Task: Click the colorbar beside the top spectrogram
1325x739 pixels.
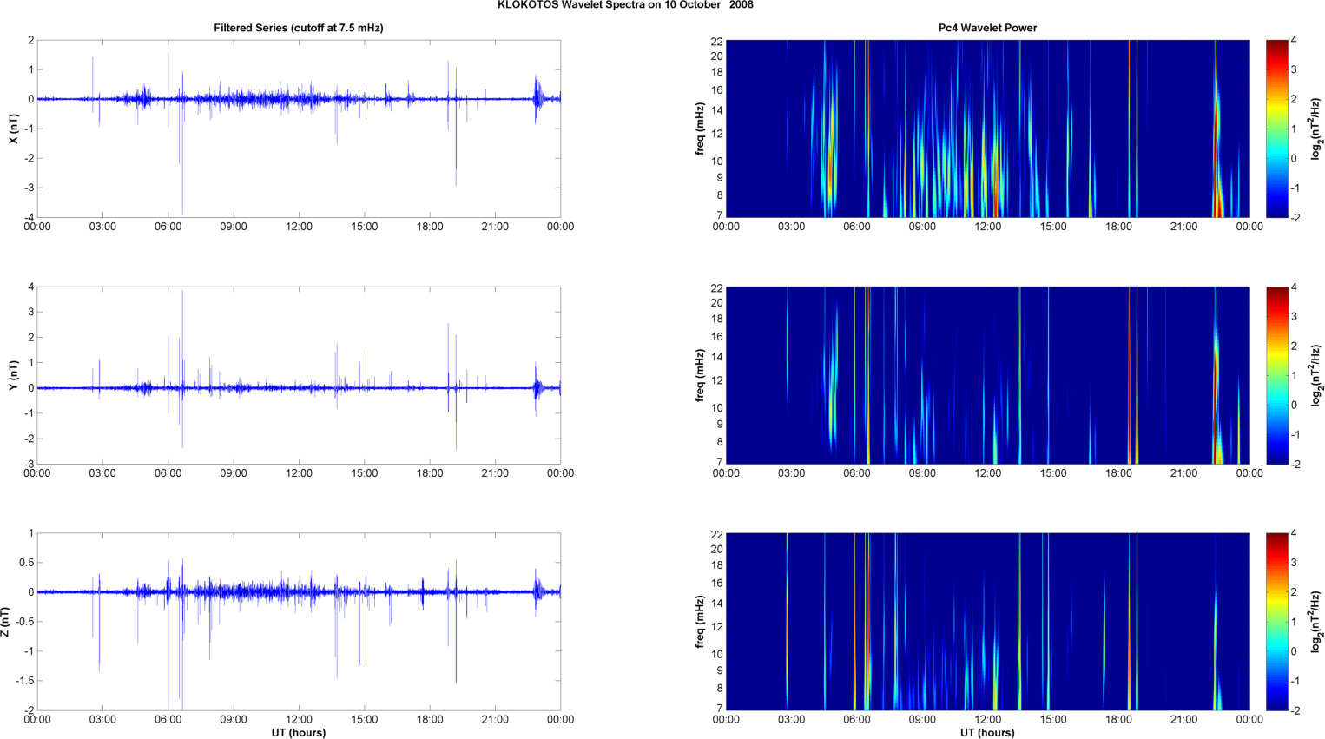Action: click(x=1276, y=129)
